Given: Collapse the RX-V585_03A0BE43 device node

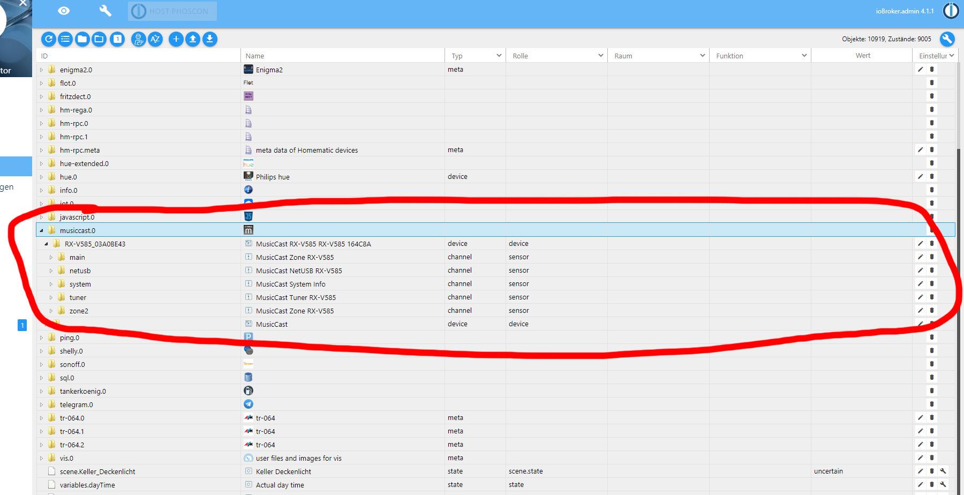Looking at the screenshot, I should pos(46,244).
